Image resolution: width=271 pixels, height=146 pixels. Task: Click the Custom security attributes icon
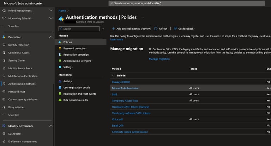point(4,99)
